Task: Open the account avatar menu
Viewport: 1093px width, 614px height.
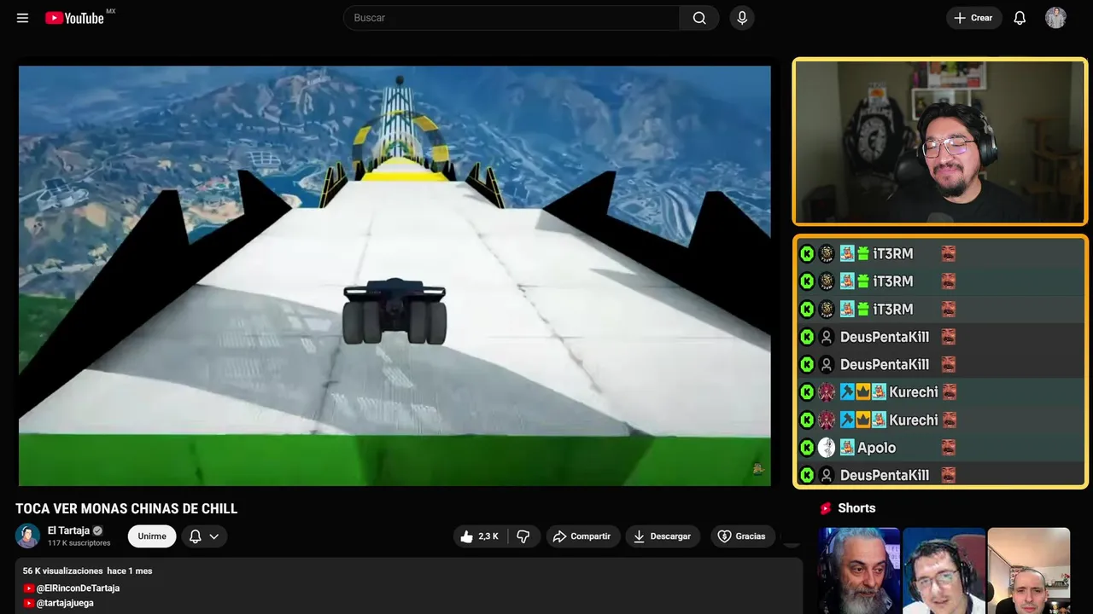Action: 1055,18
